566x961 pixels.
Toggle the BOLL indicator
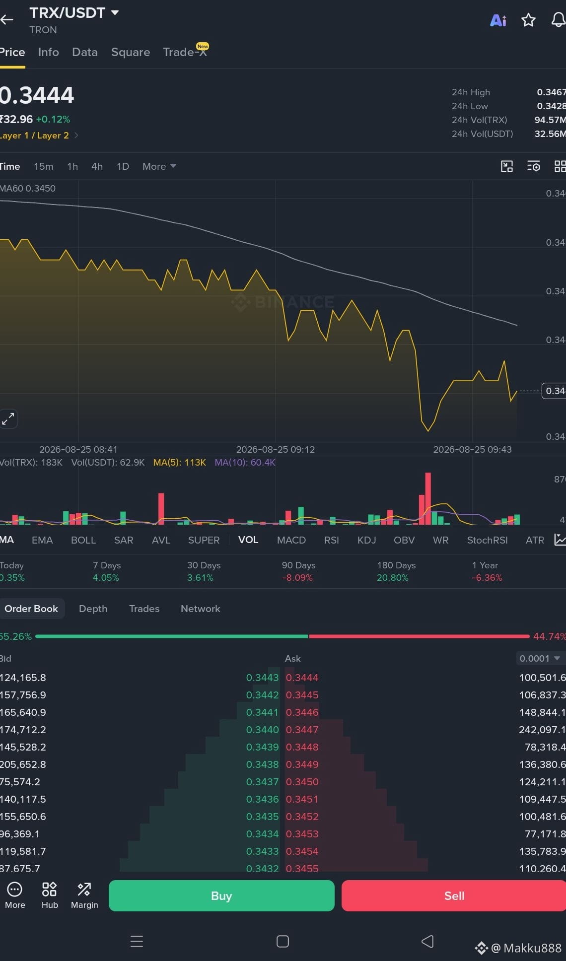tap(83, 540)
